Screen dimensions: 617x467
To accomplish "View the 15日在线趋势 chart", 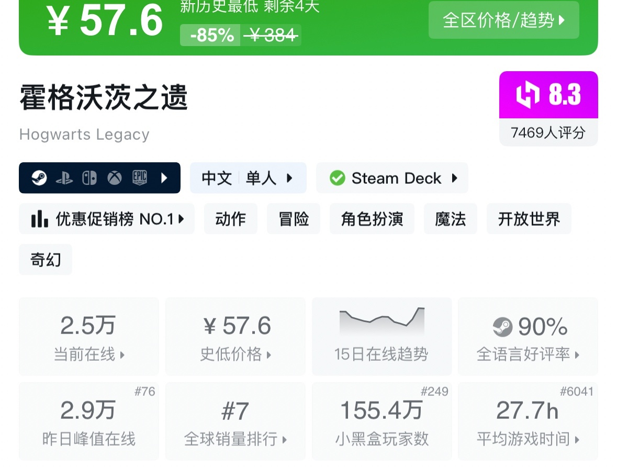I will [x=382, y=336].
